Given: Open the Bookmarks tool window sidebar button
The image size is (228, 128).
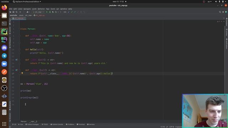Looking at the screenshot, I should click(10, 106).
